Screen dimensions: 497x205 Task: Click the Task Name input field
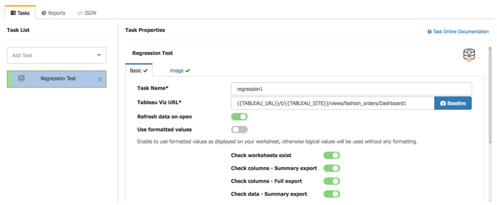352,89
